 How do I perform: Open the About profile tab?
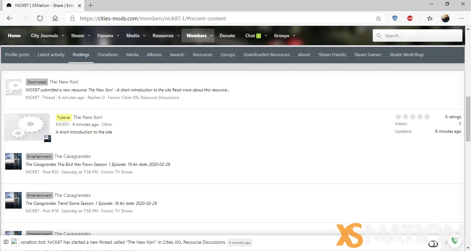(x=304, y=54)
